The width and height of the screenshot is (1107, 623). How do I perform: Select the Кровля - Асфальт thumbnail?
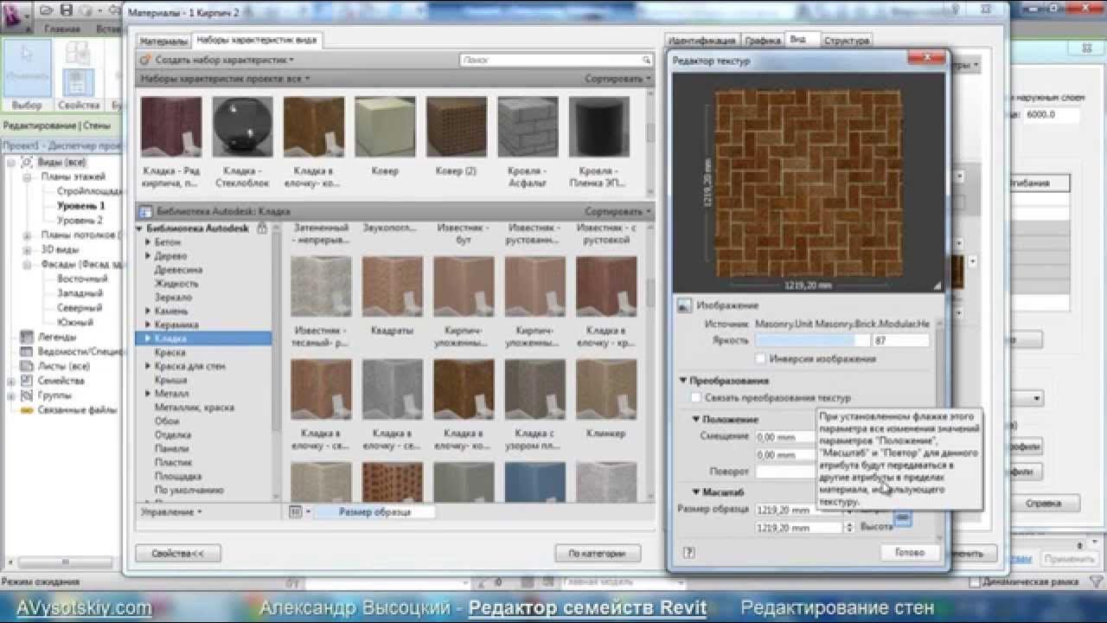pyautogui.click(x=528, y=127)
